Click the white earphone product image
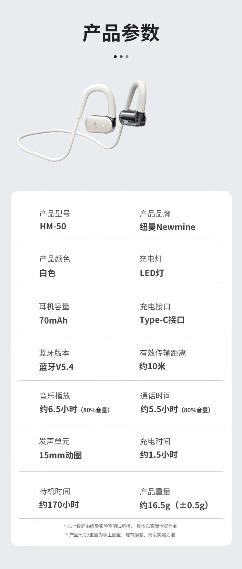 (82, 120)
